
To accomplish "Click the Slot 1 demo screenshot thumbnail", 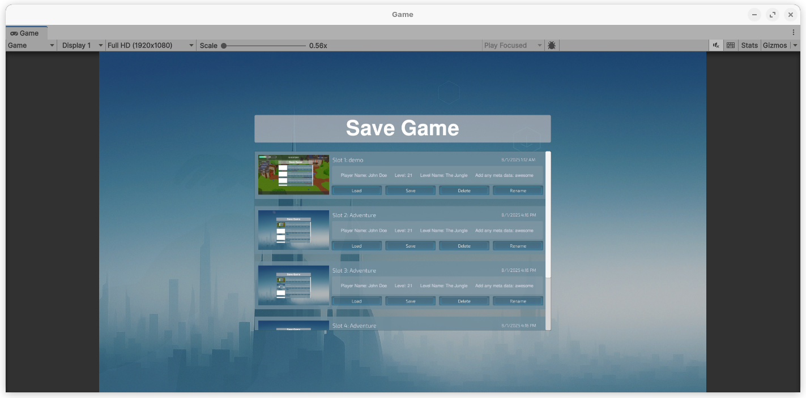I will pos(293,175).
